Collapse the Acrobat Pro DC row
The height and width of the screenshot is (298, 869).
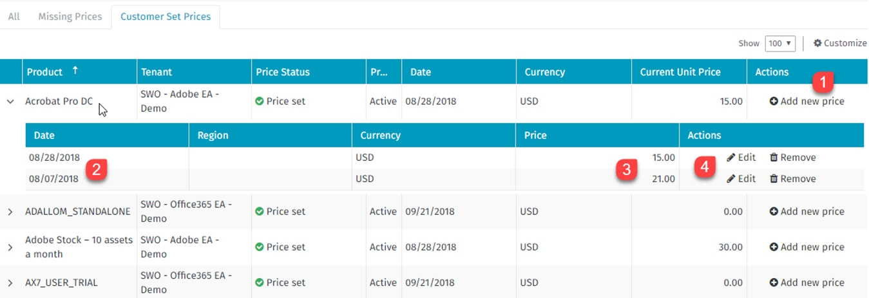(10, 102)
